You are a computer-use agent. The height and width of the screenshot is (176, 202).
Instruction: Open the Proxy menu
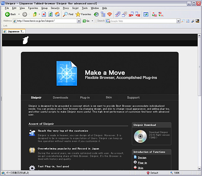[x=66, y=8]
